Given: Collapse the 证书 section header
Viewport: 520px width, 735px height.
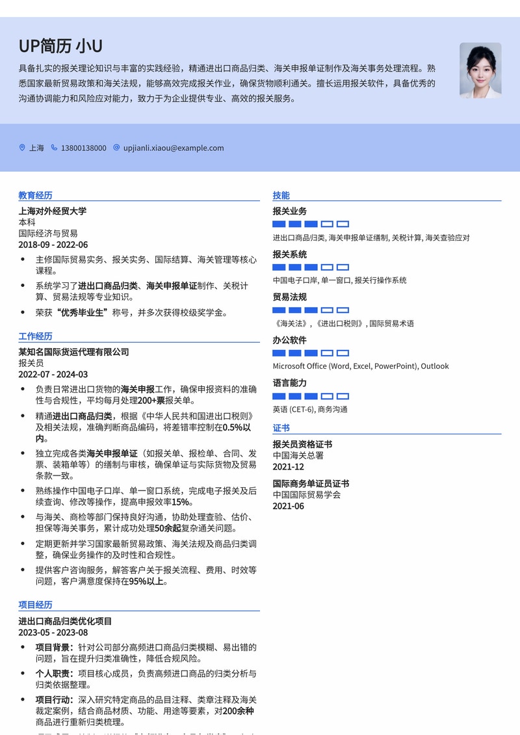Looking at the screenshot, I should [x=279, y=428].
